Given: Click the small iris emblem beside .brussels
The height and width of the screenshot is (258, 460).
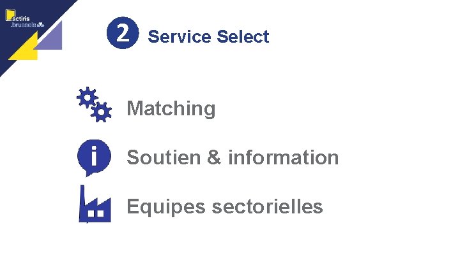Looking at the screenshot, I should coord(41,25).
